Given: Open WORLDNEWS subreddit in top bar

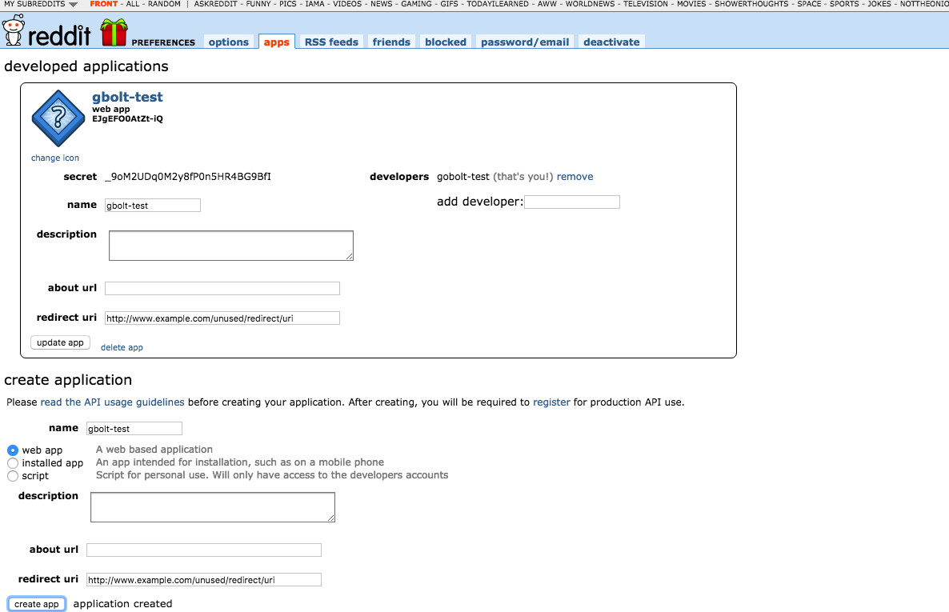Looking at the screenshot, I should 590,4.
